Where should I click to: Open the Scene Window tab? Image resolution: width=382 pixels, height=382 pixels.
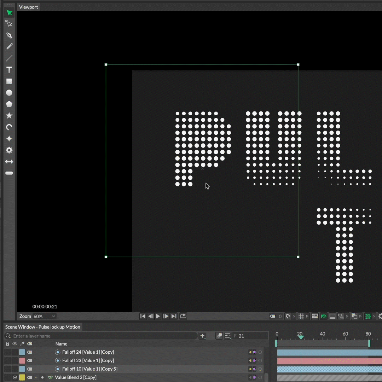(43, 327)
